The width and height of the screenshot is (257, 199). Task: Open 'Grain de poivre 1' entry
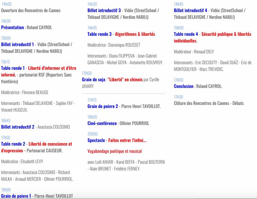click(16, 196)
